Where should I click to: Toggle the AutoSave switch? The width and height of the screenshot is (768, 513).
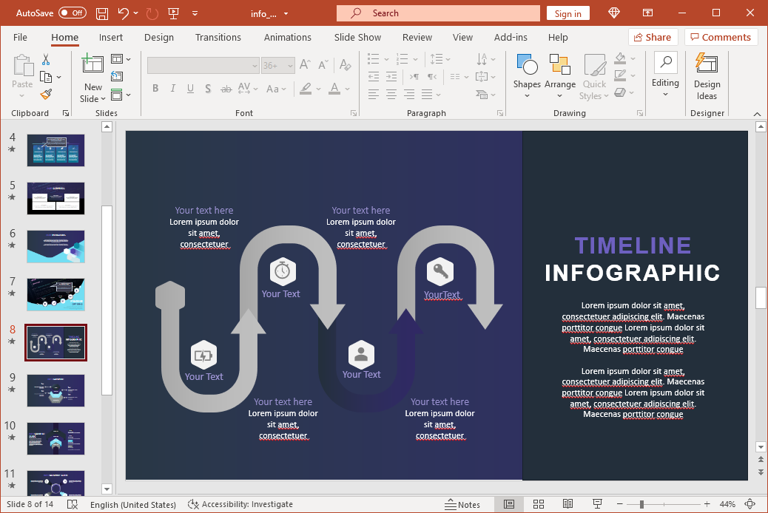click(72, 13)
